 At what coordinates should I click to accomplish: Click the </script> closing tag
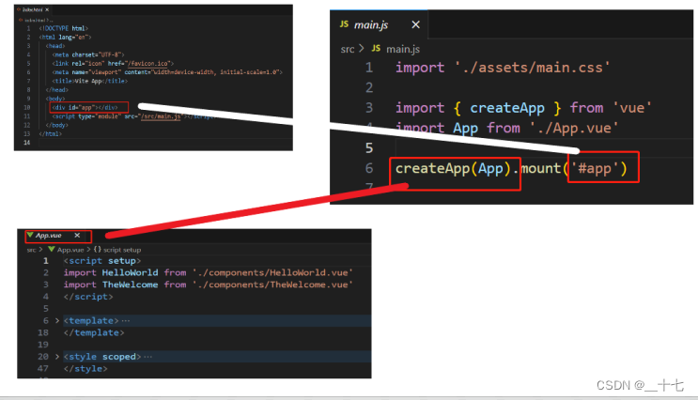(88, 297)
